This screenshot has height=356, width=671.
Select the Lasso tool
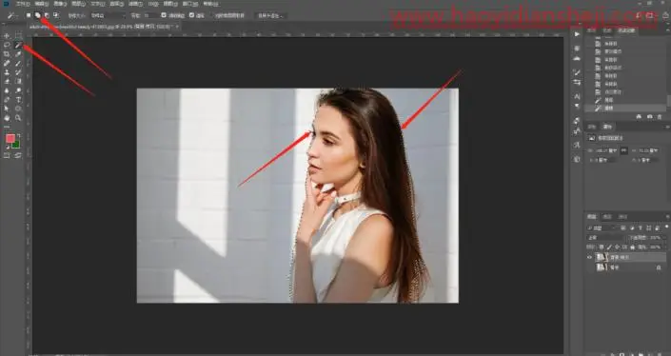pyautogui.click(x=7, y=45)
